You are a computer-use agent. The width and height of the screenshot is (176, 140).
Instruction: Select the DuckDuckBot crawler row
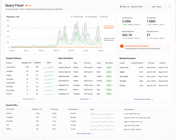tap(30, 83)
